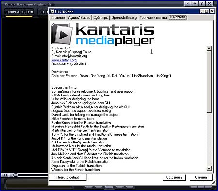
Task: Click the 'Wilomaz for the French translation' line
Action: (76, 170)
